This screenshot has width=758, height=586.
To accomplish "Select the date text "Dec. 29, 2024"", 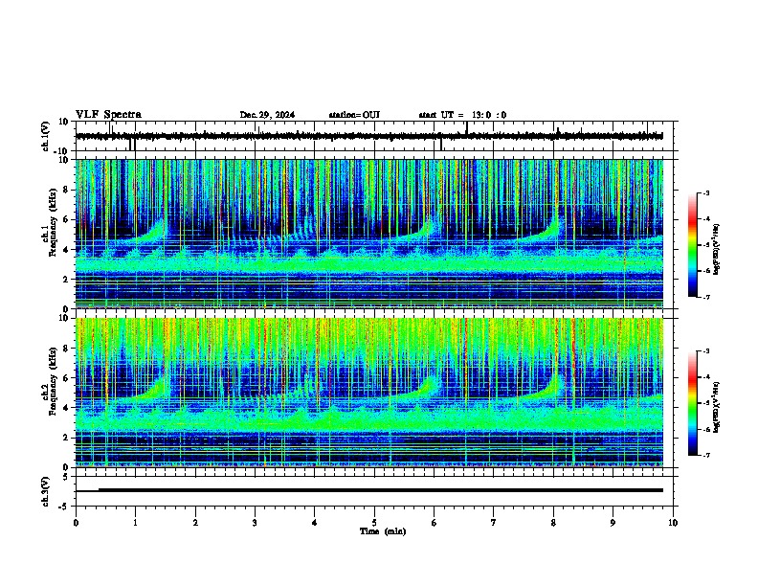I will pos(267,115).
